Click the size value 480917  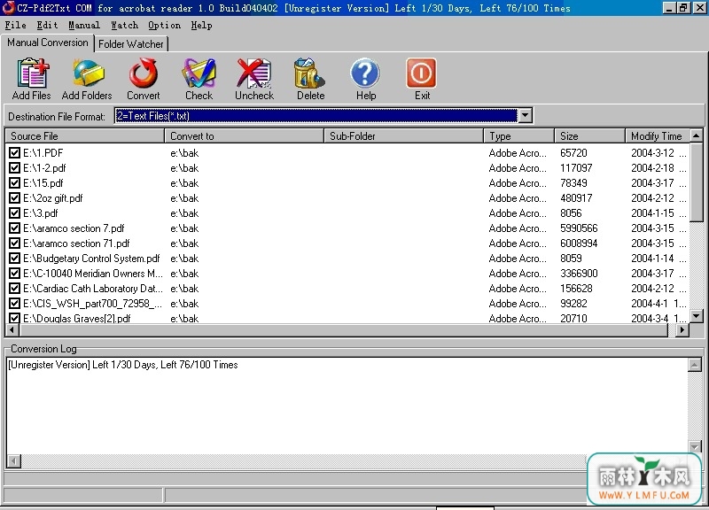pyautogui.click(x=576, y=197)
